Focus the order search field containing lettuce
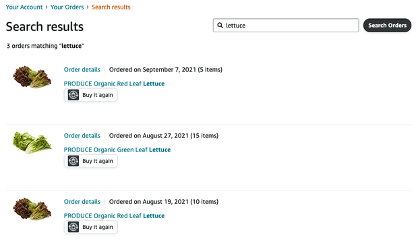Screen dimensions: 418x243 click(x=286, y=26)
